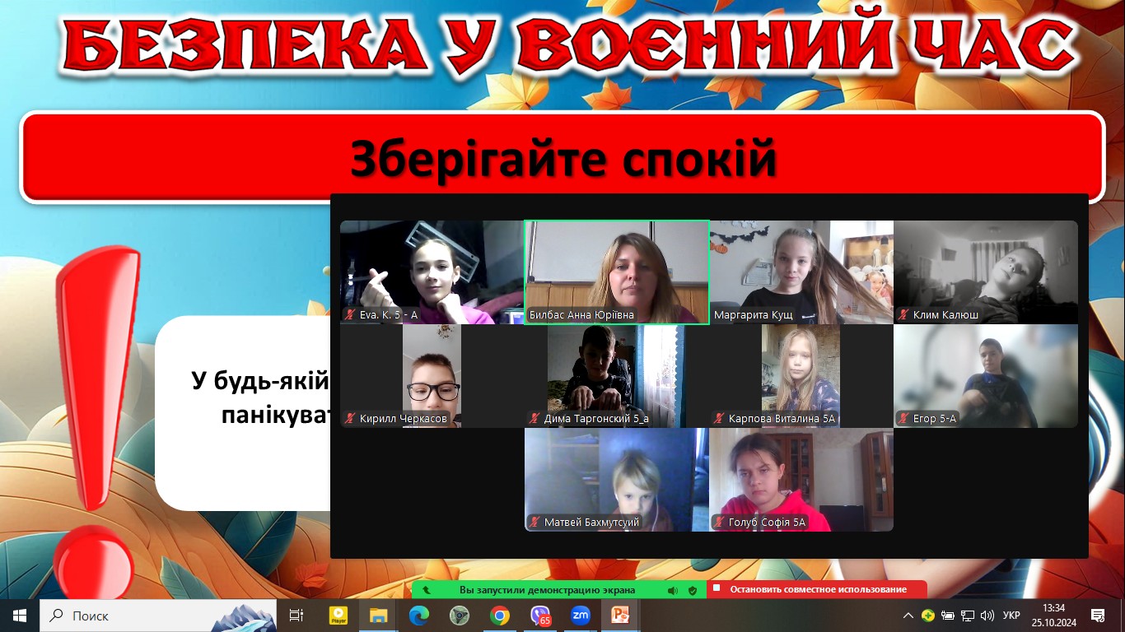
Task: Click the green plus tray icon
Action: [x=928, y=615]
